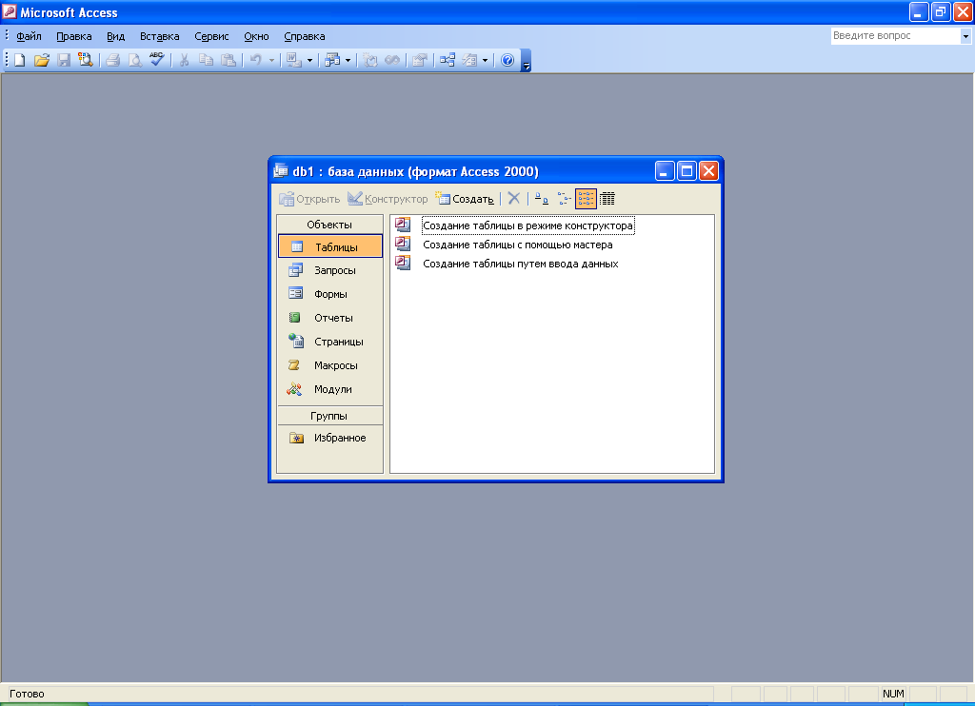
Task: Click the Готово status bar text
Action: pos(27,694)
